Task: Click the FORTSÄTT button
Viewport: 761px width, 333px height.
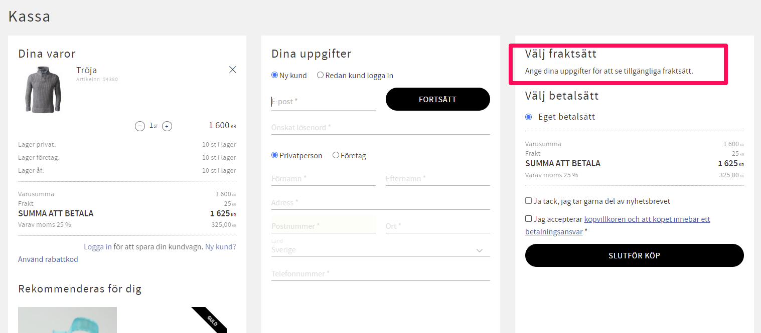Action: 438,99
